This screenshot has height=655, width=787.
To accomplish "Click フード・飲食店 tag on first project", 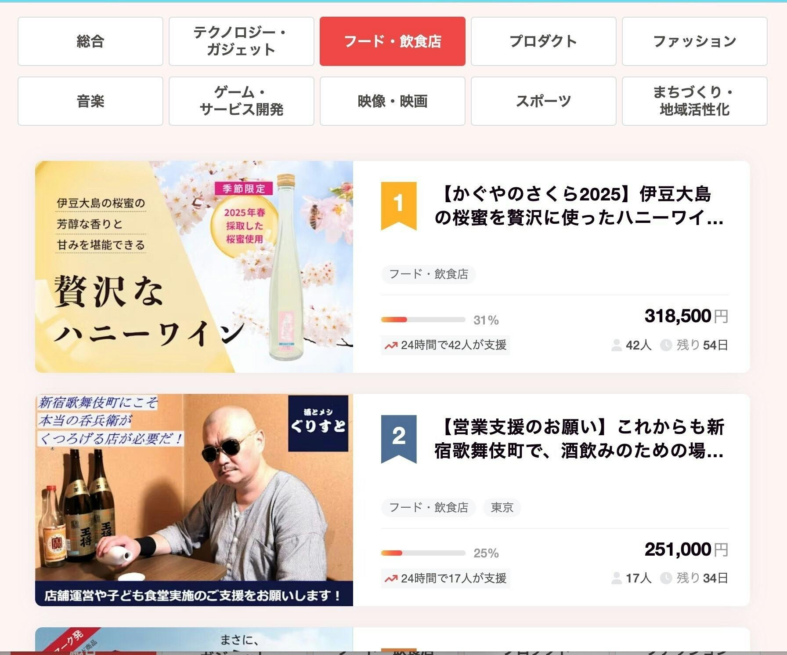I will (429, 274).
